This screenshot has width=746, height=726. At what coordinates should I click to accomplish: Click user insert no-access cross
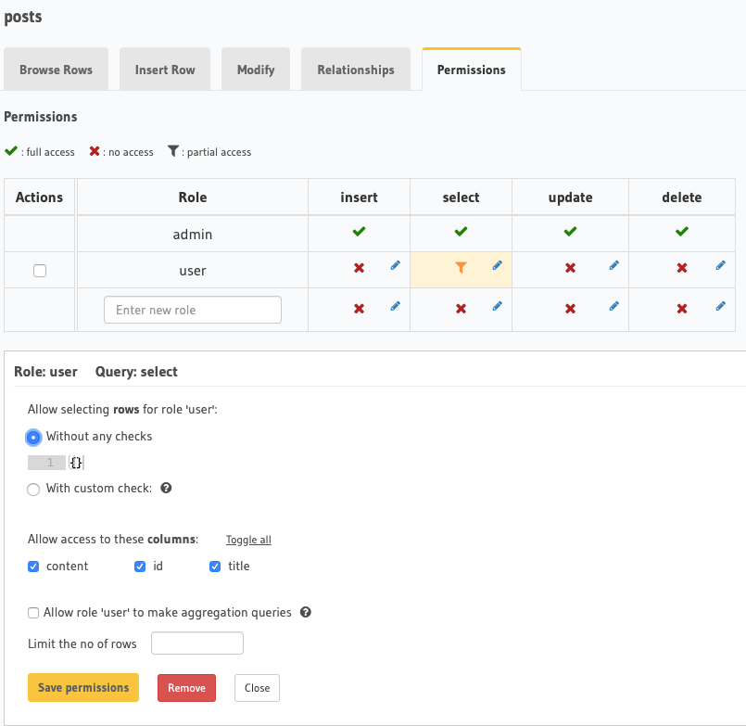(360, 268)
